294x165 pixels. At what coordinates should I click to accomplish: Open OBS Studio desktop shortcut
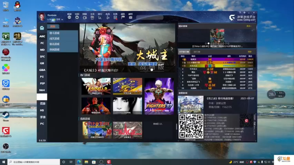[6, 148]
